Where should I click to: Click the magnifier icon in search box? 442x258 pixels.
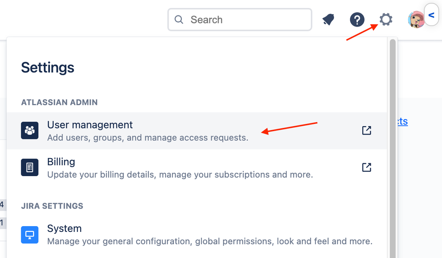point(179,19)
